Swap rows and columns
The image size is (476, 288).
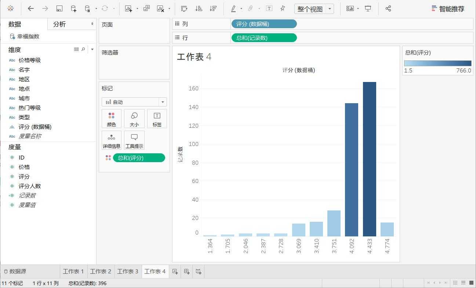pyautogui.click(x=184, y=8)
